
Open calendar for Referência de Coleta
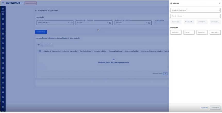click(149, 23)
